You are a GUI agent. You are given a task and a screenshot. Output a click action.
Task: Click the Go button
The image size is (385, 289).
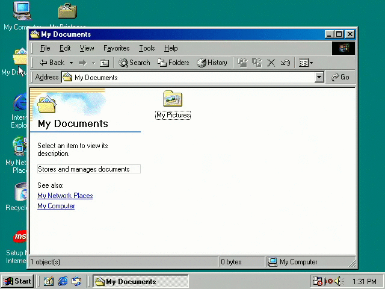[340, 78]
